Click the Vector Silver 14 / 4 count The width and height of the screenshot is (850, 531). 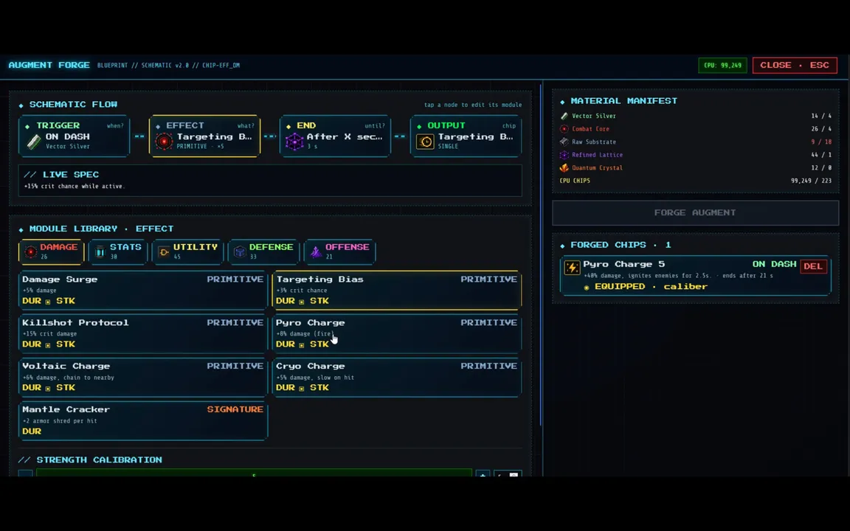[821, 116]
